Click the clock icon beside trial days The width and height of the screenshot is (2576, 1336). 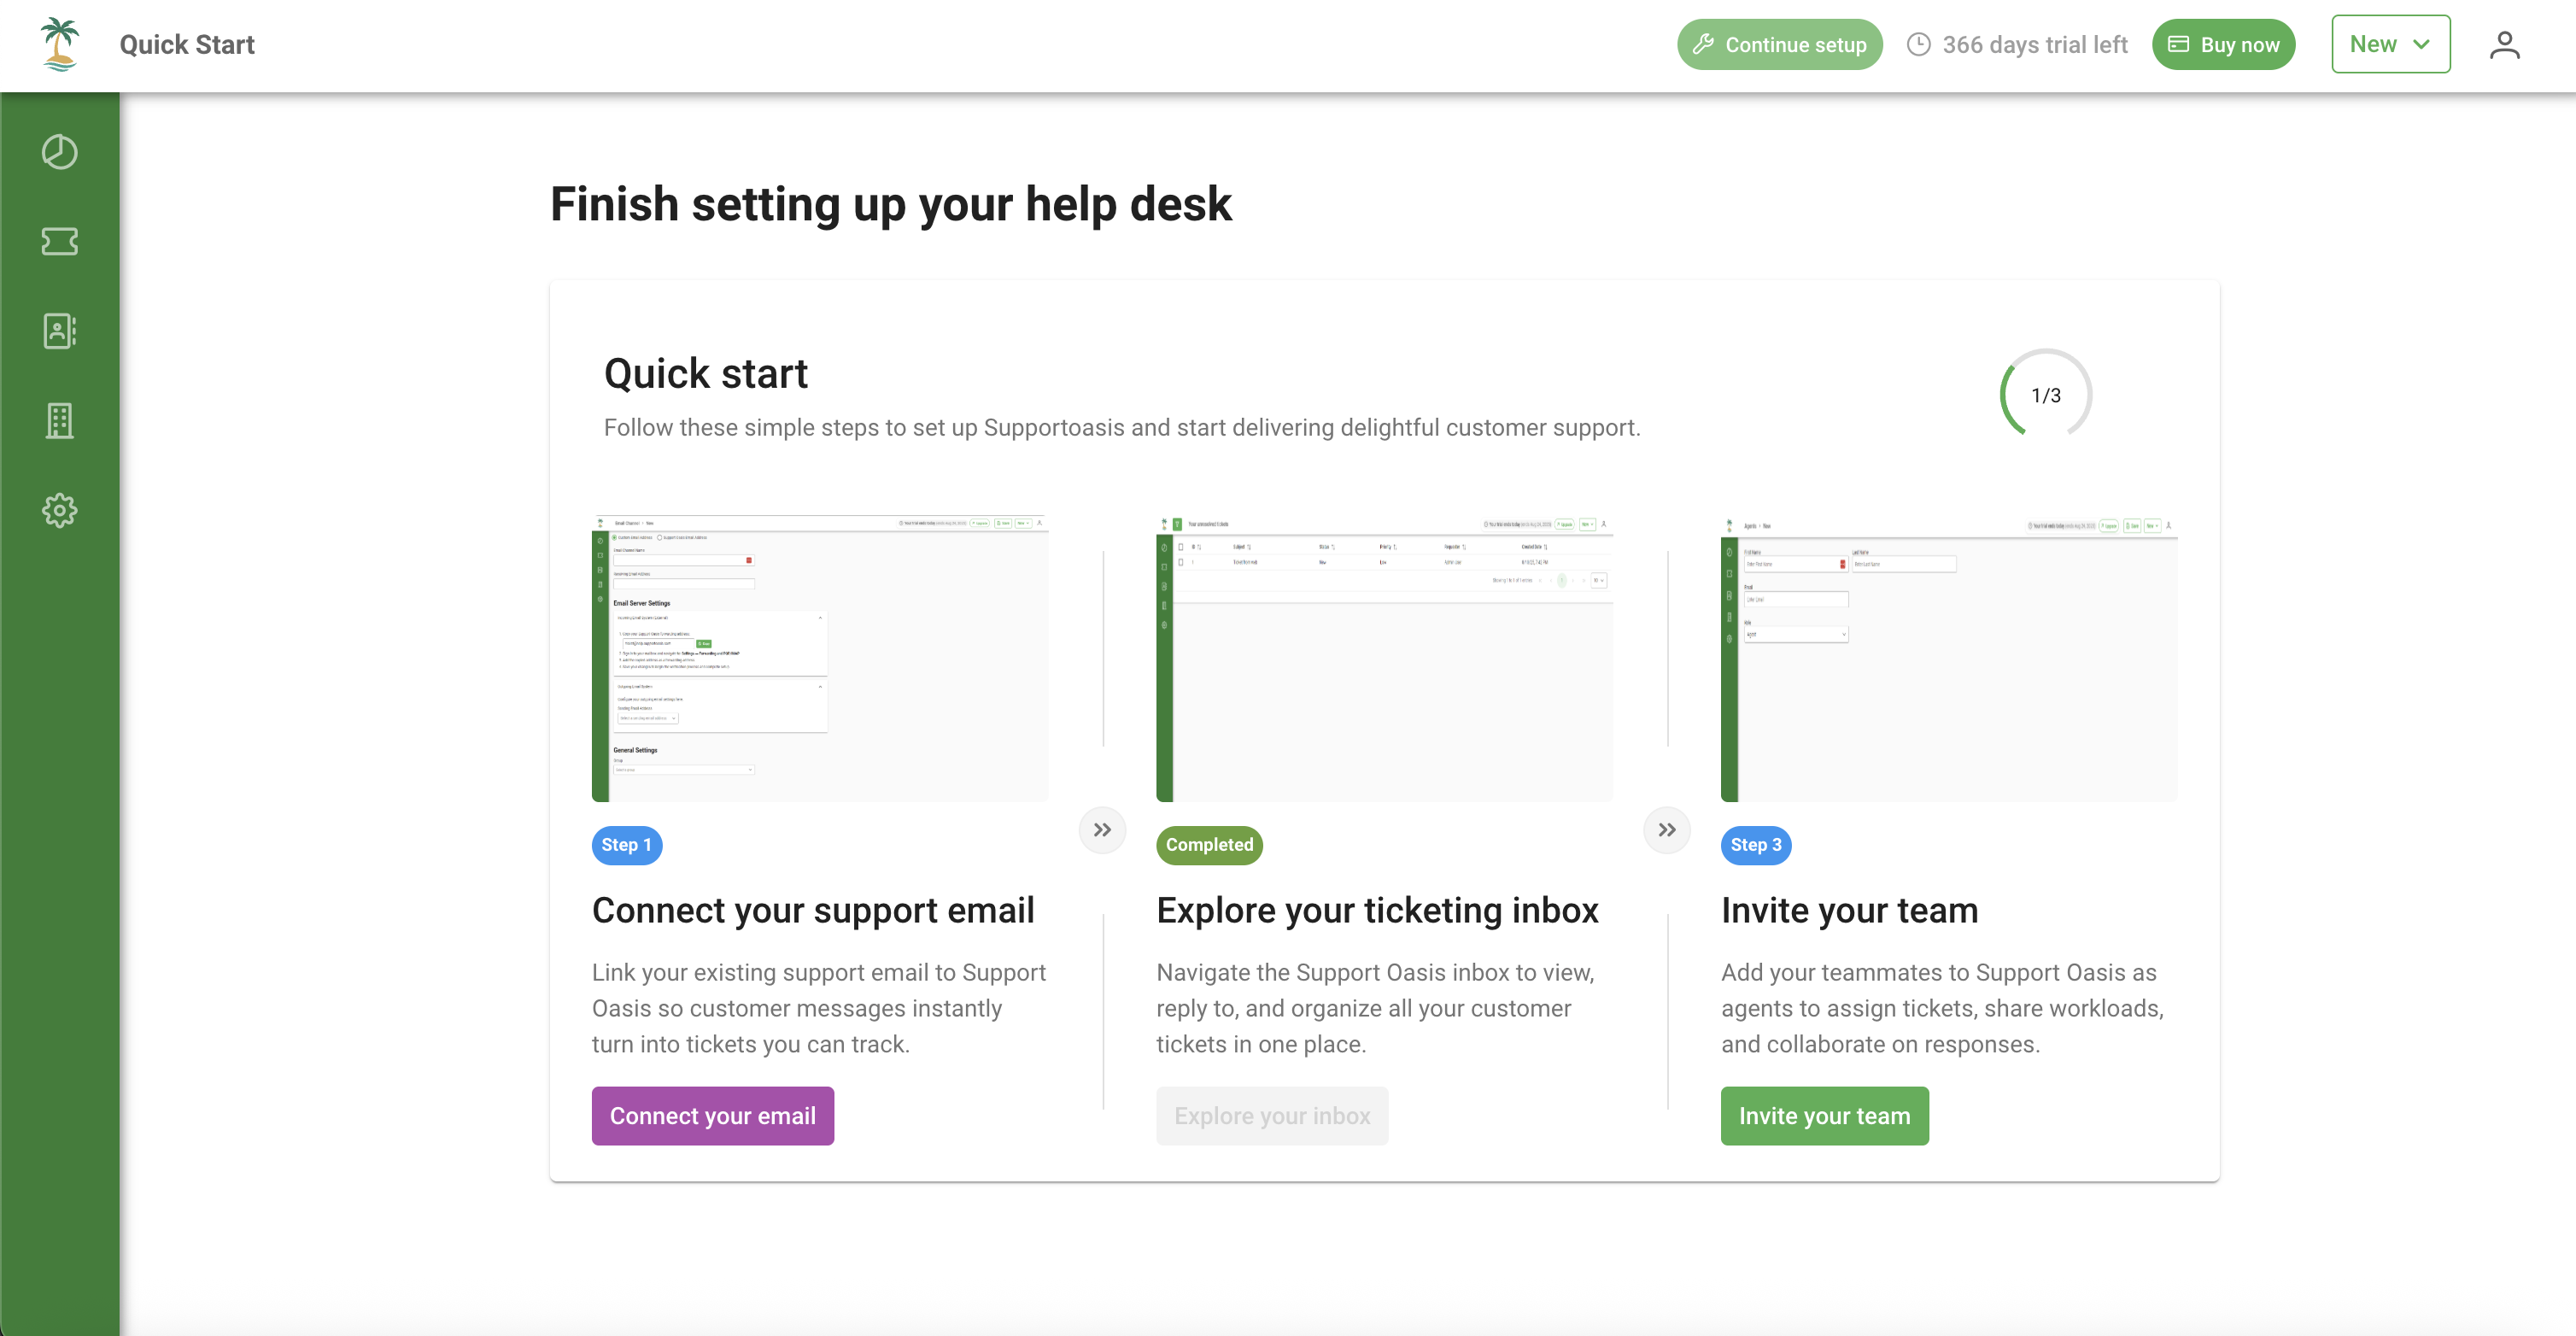pyautogui.click(x=1918, y=45)
